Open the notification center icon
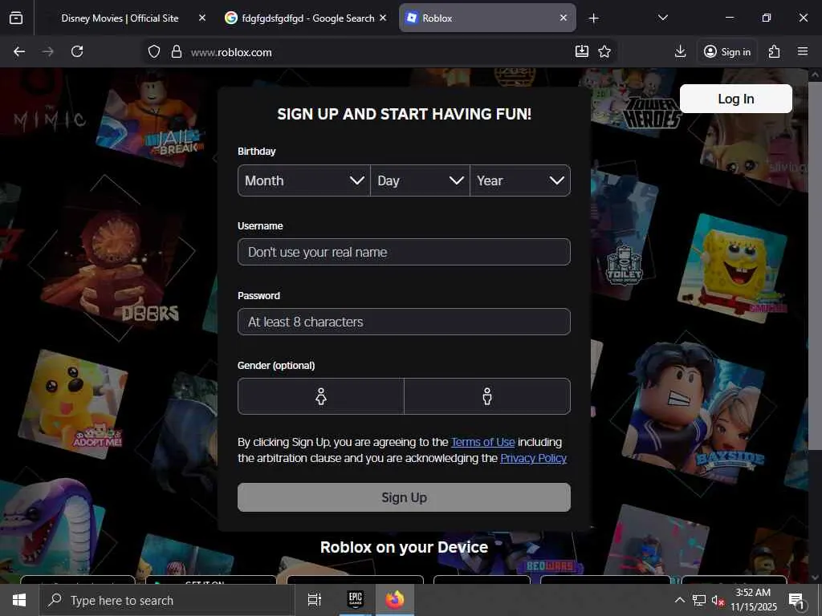 point(796,600)
